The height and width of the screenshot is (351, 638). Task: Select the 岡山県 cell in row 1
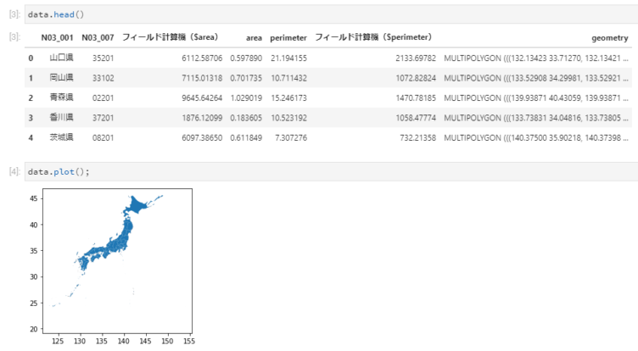coord(61,78)
